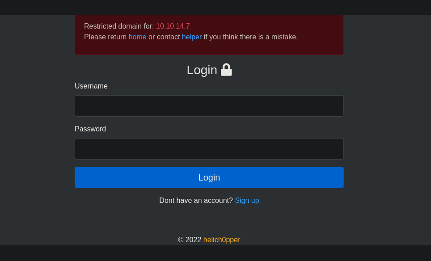Image resolution: width=431 pixels, height=261 pixels.
Task: Click the padlock icon beside Login heading
Action: point(226,70)
